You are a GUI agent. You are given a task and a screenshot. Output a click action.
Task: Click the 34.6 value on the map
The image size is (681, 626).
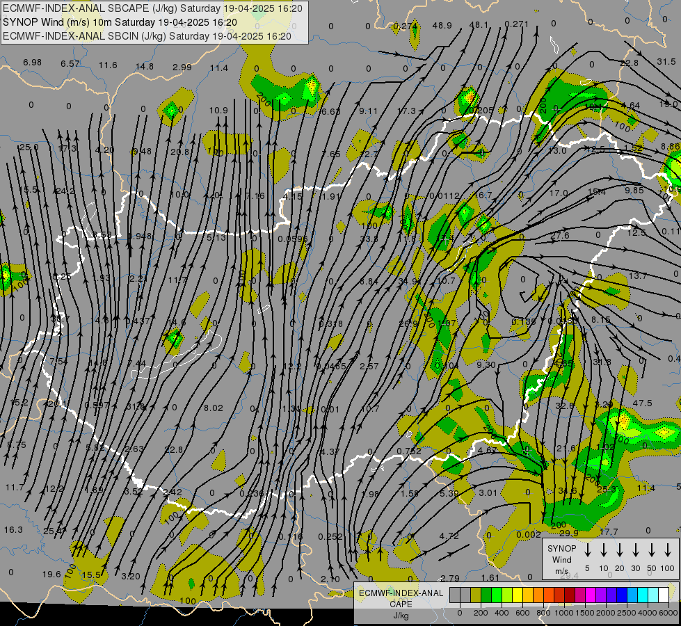click(567, 491)
